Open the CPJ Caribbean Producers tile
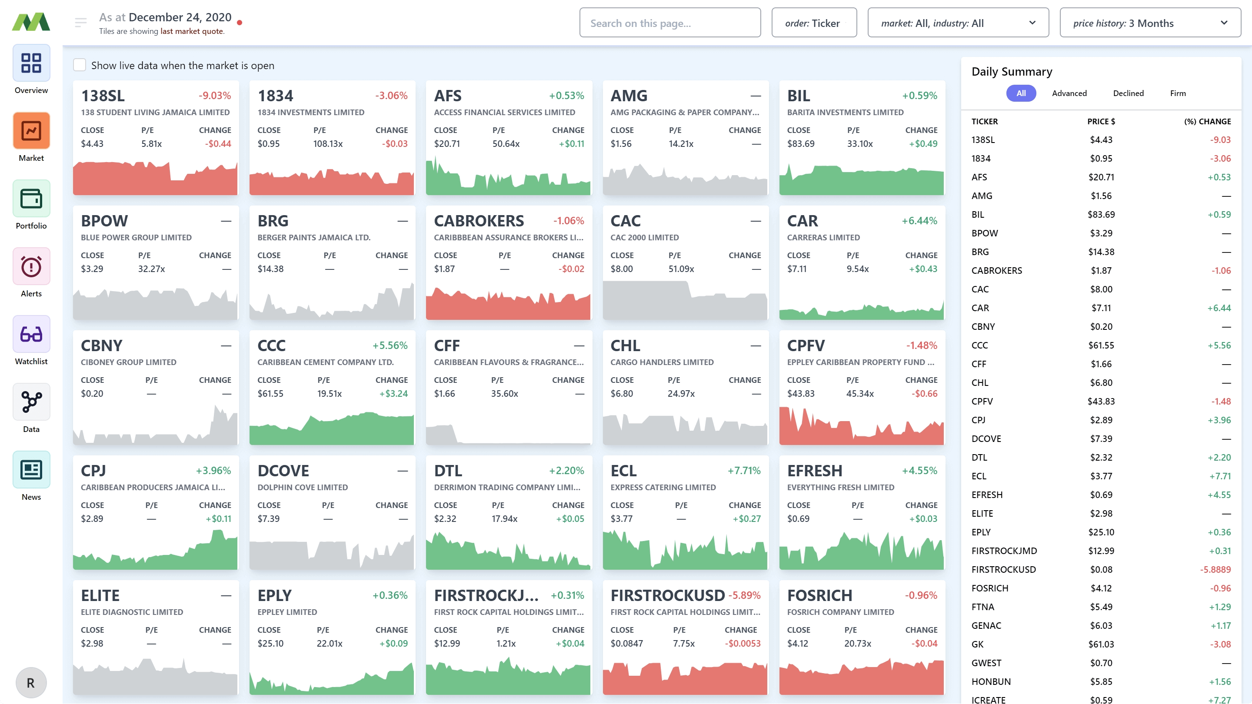1252x704 pixels. tap(156, 513)
